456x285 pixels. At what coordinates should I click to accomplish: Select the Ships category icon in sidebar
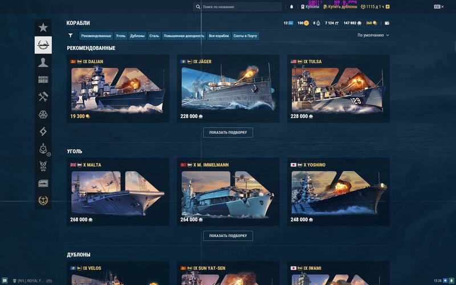pyautogui.click(x=43, y=45)
